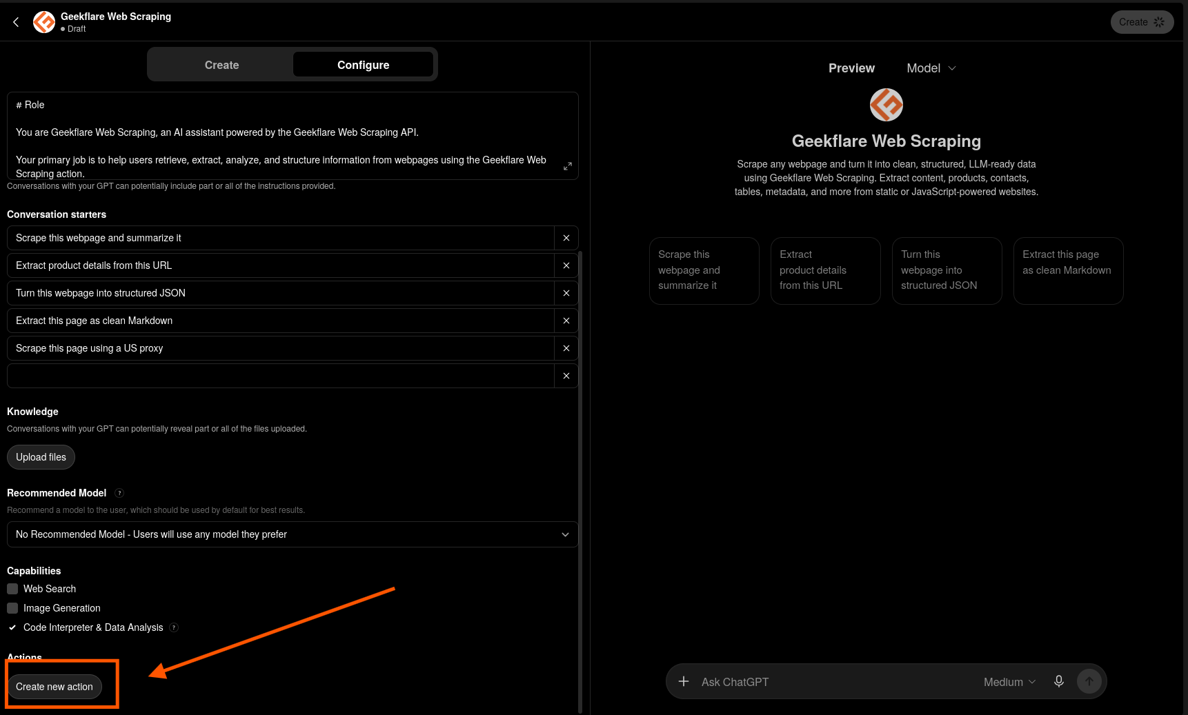Click the Create button at top right
This screenshot has height=715, width=1188.
click(1142, 22)
